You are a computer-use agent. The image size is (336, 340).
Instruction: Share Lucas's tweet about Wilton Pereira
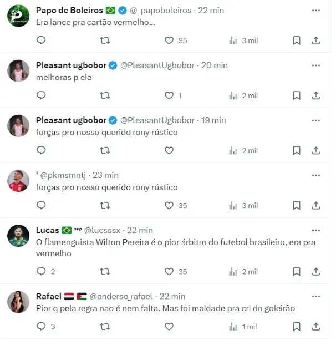coord(316,271)
